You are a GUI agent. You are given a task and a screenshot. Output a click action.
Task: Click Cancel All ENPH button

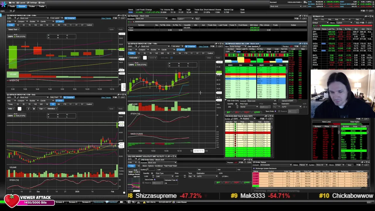click(x=288, y=101)
